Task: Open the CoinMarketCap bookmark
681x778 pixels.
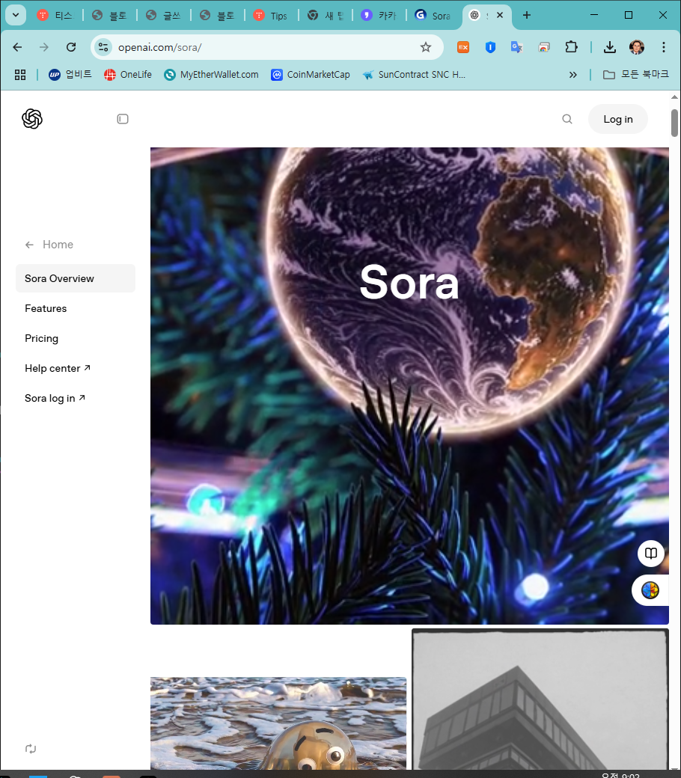Action: point(311,74)
